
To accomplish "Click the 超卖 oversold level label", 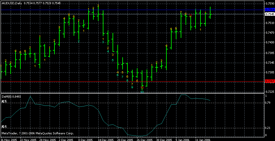I will coord(4,126).
